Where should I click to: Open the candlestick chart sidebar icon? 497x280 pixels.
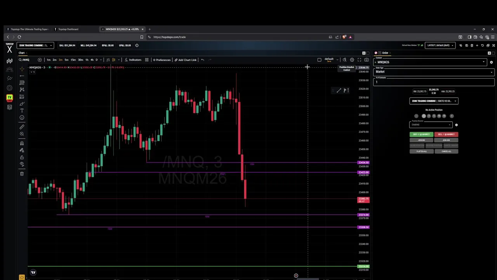tap(9, 60)
